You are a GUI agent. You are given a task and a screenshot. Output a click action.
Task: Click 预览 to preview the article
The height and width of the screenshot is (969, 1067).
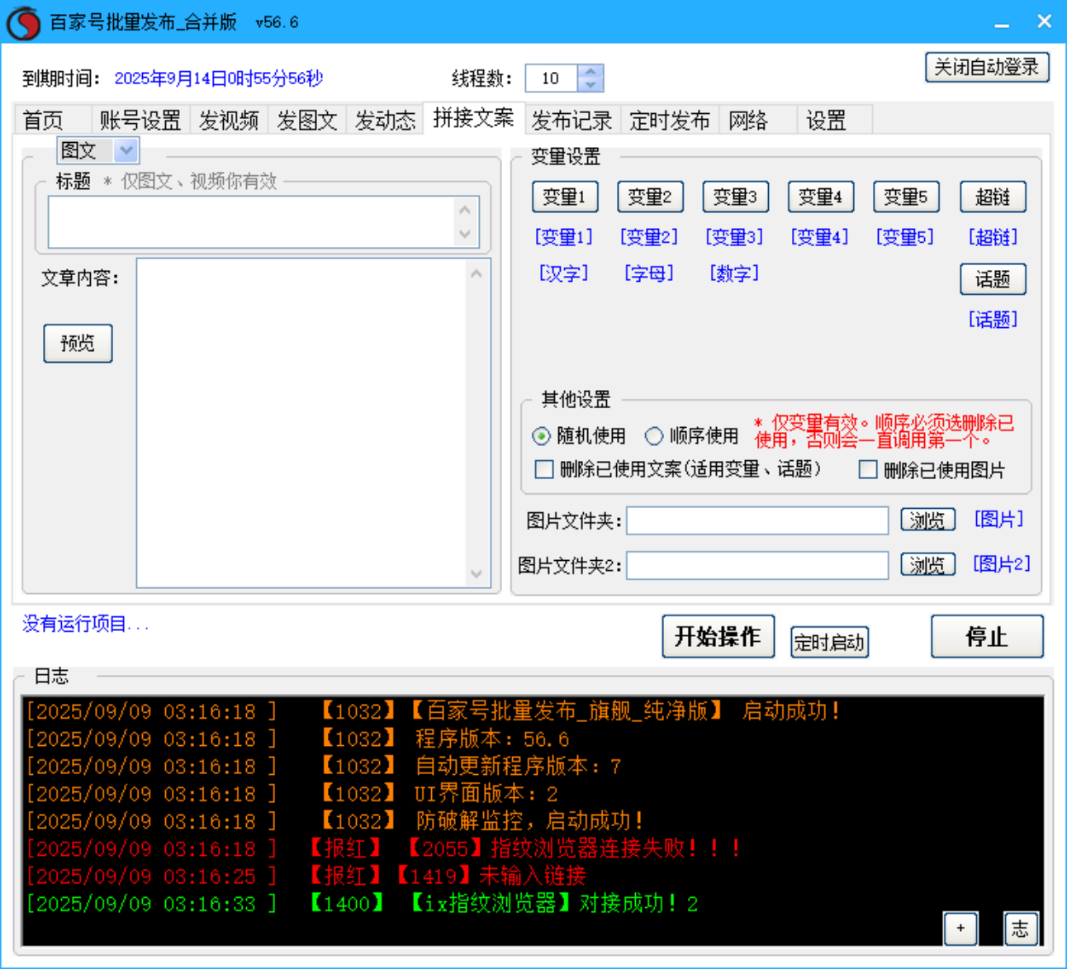click(x=78, y=344)
